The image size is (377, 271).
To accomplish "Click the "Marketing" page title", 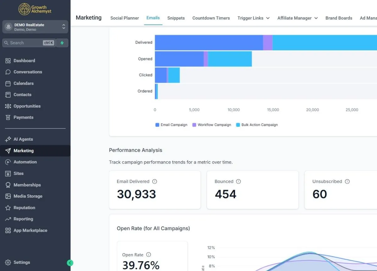I will coord(89,18).
